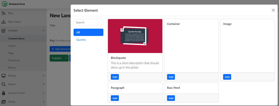Add the Paragraph element
The width and height of the screenshot is (279, 106).
pyautogui.click(x=115, y=98)
